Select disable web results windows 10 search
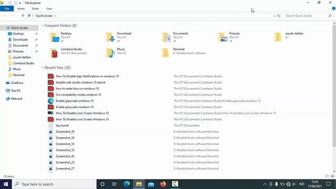Viewport: 336px width, 189px height. [80, 82]
